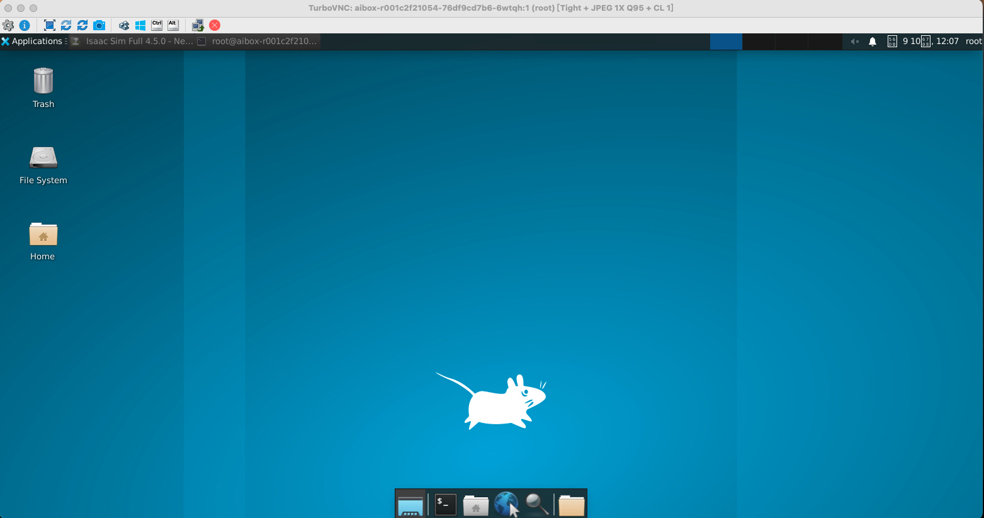Disconnect the TurboVNC session
984x518 pixels.
pos(215,25)
